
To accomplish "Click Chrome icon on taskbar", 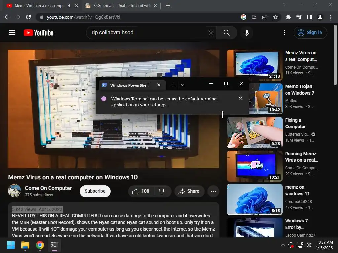I will coord(40,245).
